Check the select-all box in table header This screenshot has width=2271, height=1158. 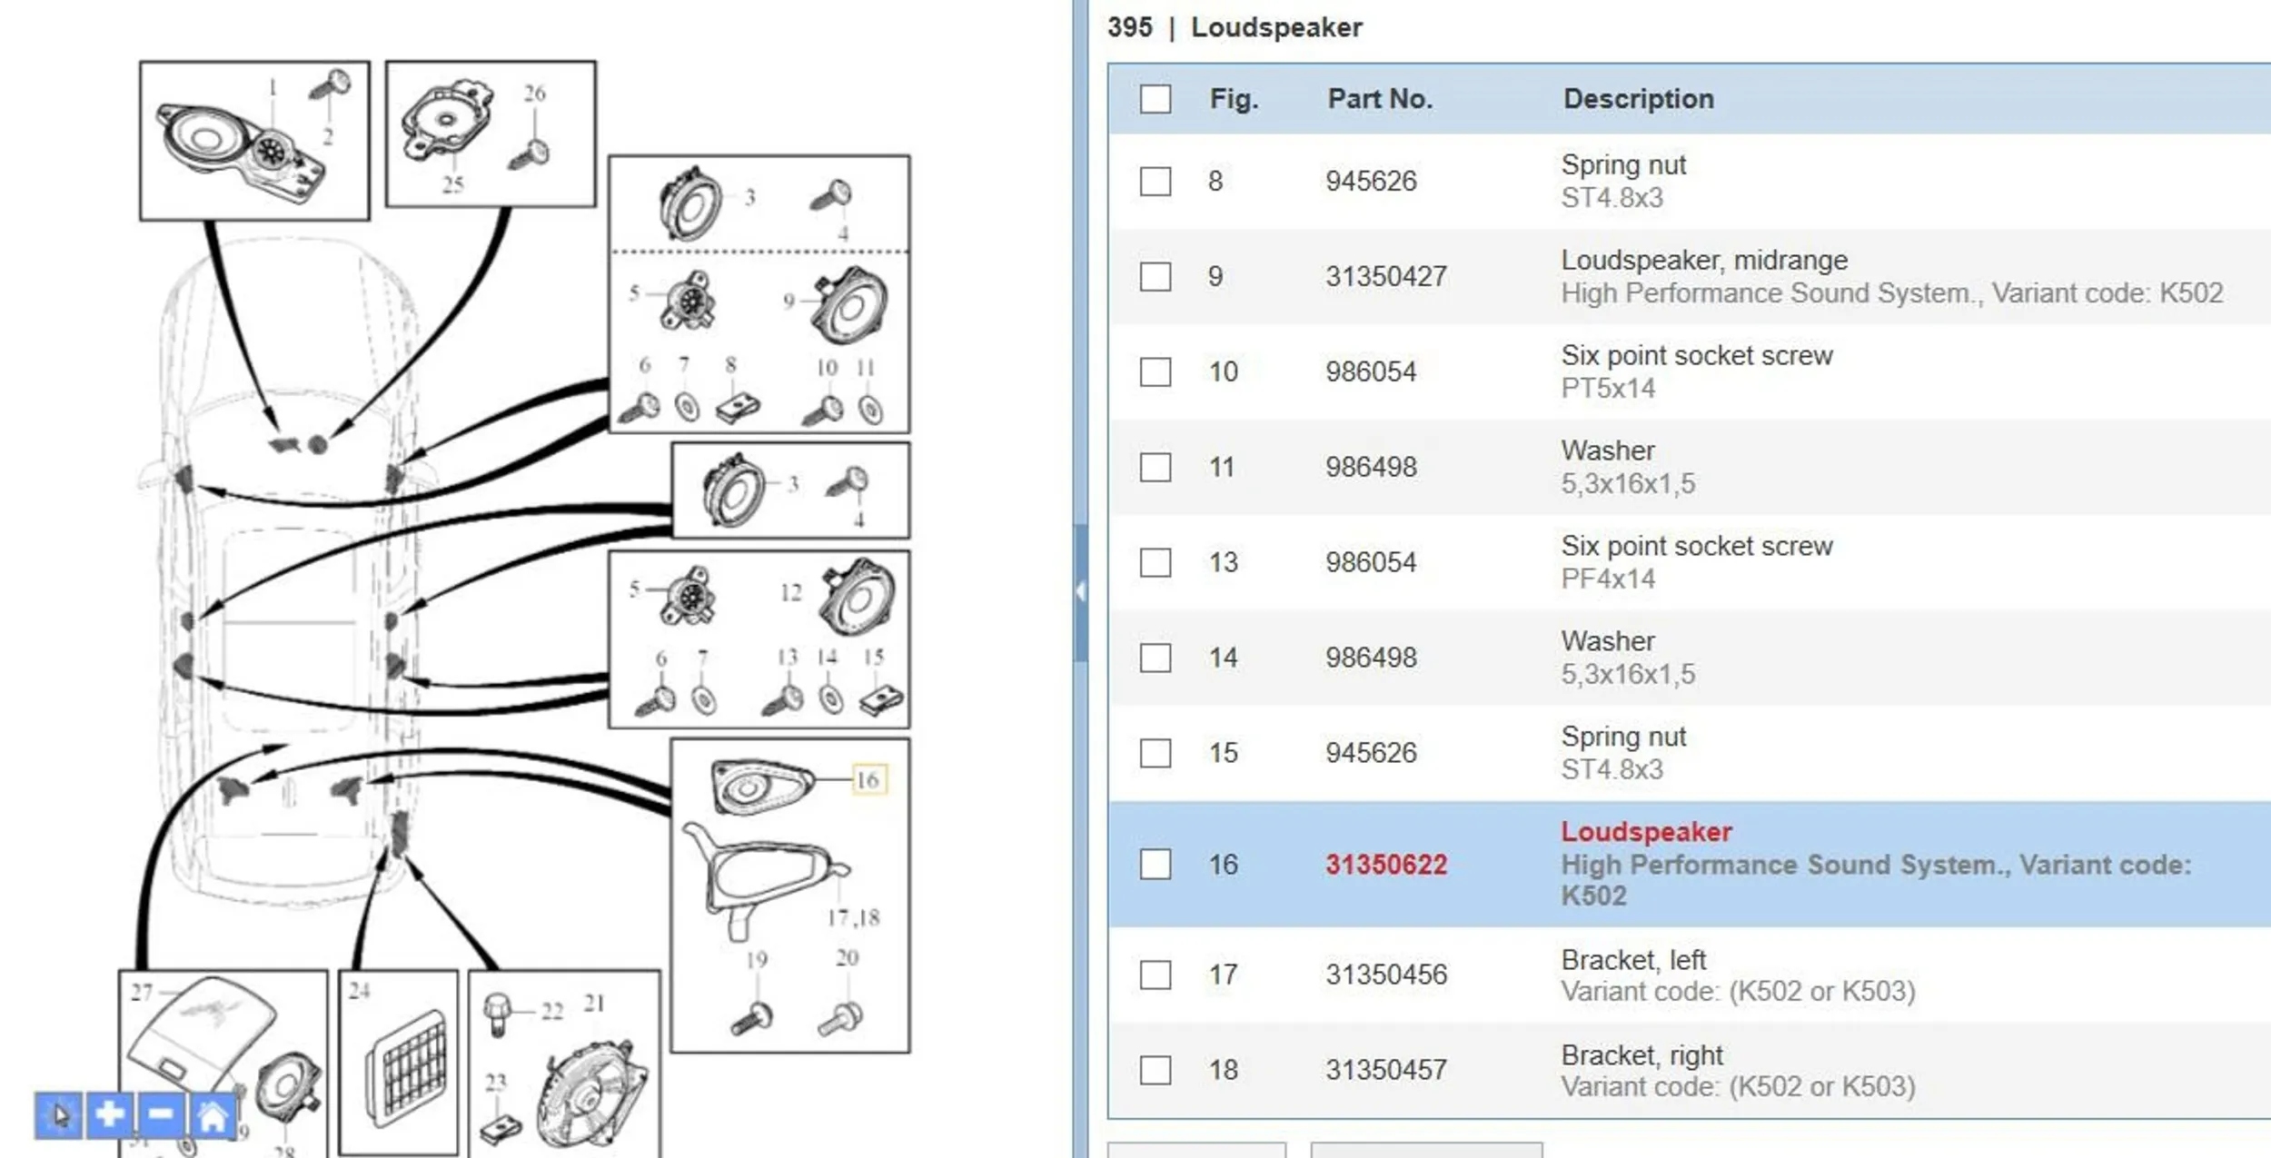pos(1155,99)
